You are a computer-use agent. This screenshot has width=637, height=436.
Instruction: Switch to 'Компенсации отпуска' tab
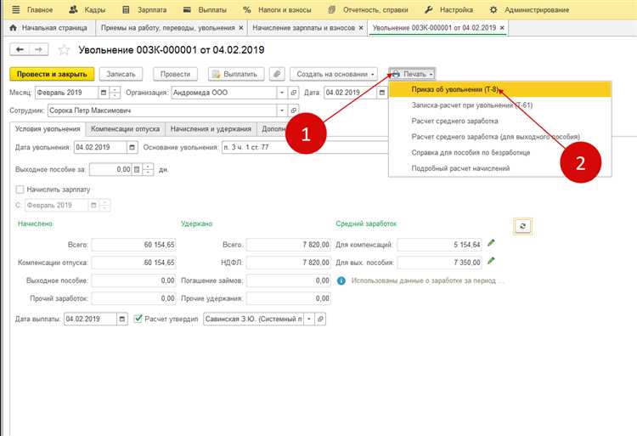(x=124, y=128)
